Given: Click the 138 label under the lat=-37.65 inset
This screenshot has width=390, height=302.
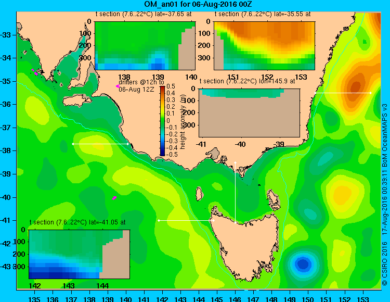Looking at the screenshot, I should pyautogui.click(x=124, y=77).
